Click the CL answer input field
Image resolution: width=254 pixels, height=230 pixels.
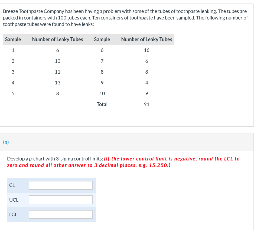(61, 185)
